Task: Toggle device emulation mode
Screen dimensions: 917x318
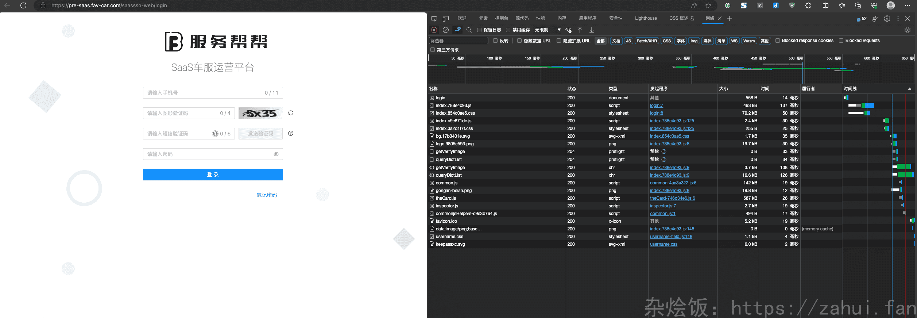Action: [445, 18]
